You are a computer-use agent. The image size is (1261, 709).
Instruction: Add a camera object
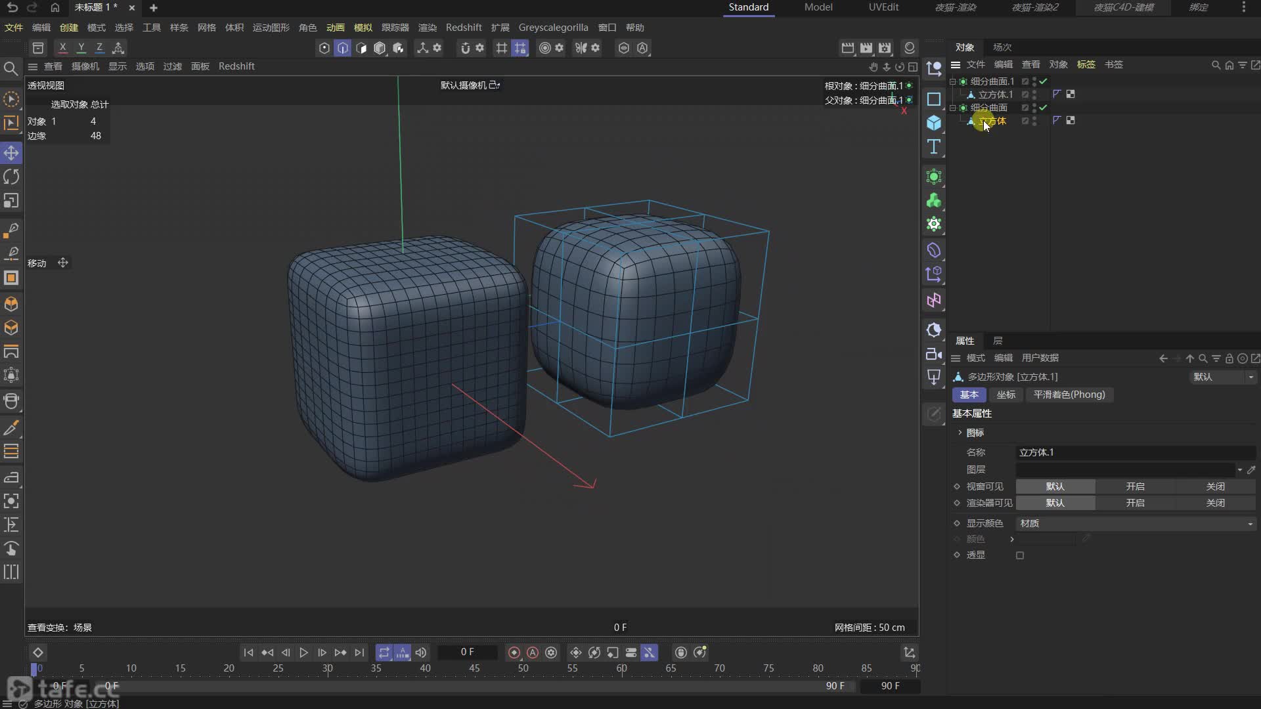point(933,354)
